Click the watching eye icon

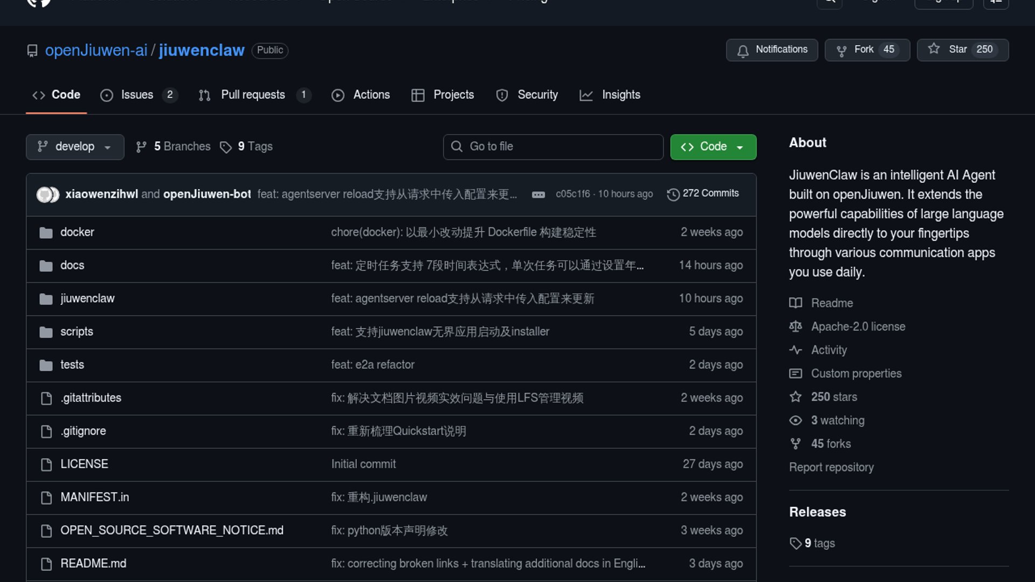pos(796,420)
